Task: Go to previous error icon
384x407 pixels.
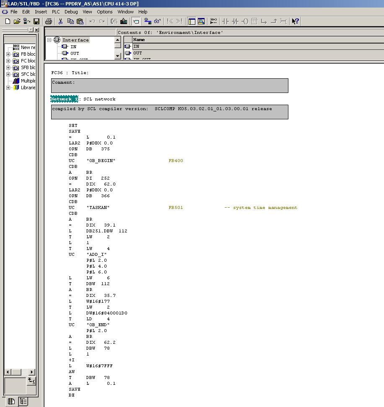Action: pos(170,21)
